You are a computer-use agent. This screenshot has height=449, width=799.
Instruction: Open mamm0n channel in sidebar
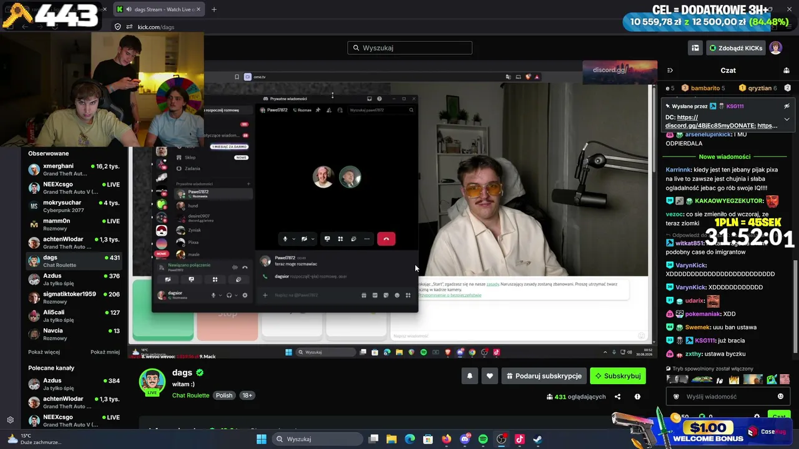click(x=74, y=224)
